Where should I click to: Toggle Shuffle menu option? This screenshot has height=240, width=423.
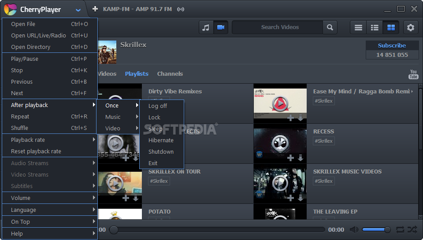pos(50,128)
